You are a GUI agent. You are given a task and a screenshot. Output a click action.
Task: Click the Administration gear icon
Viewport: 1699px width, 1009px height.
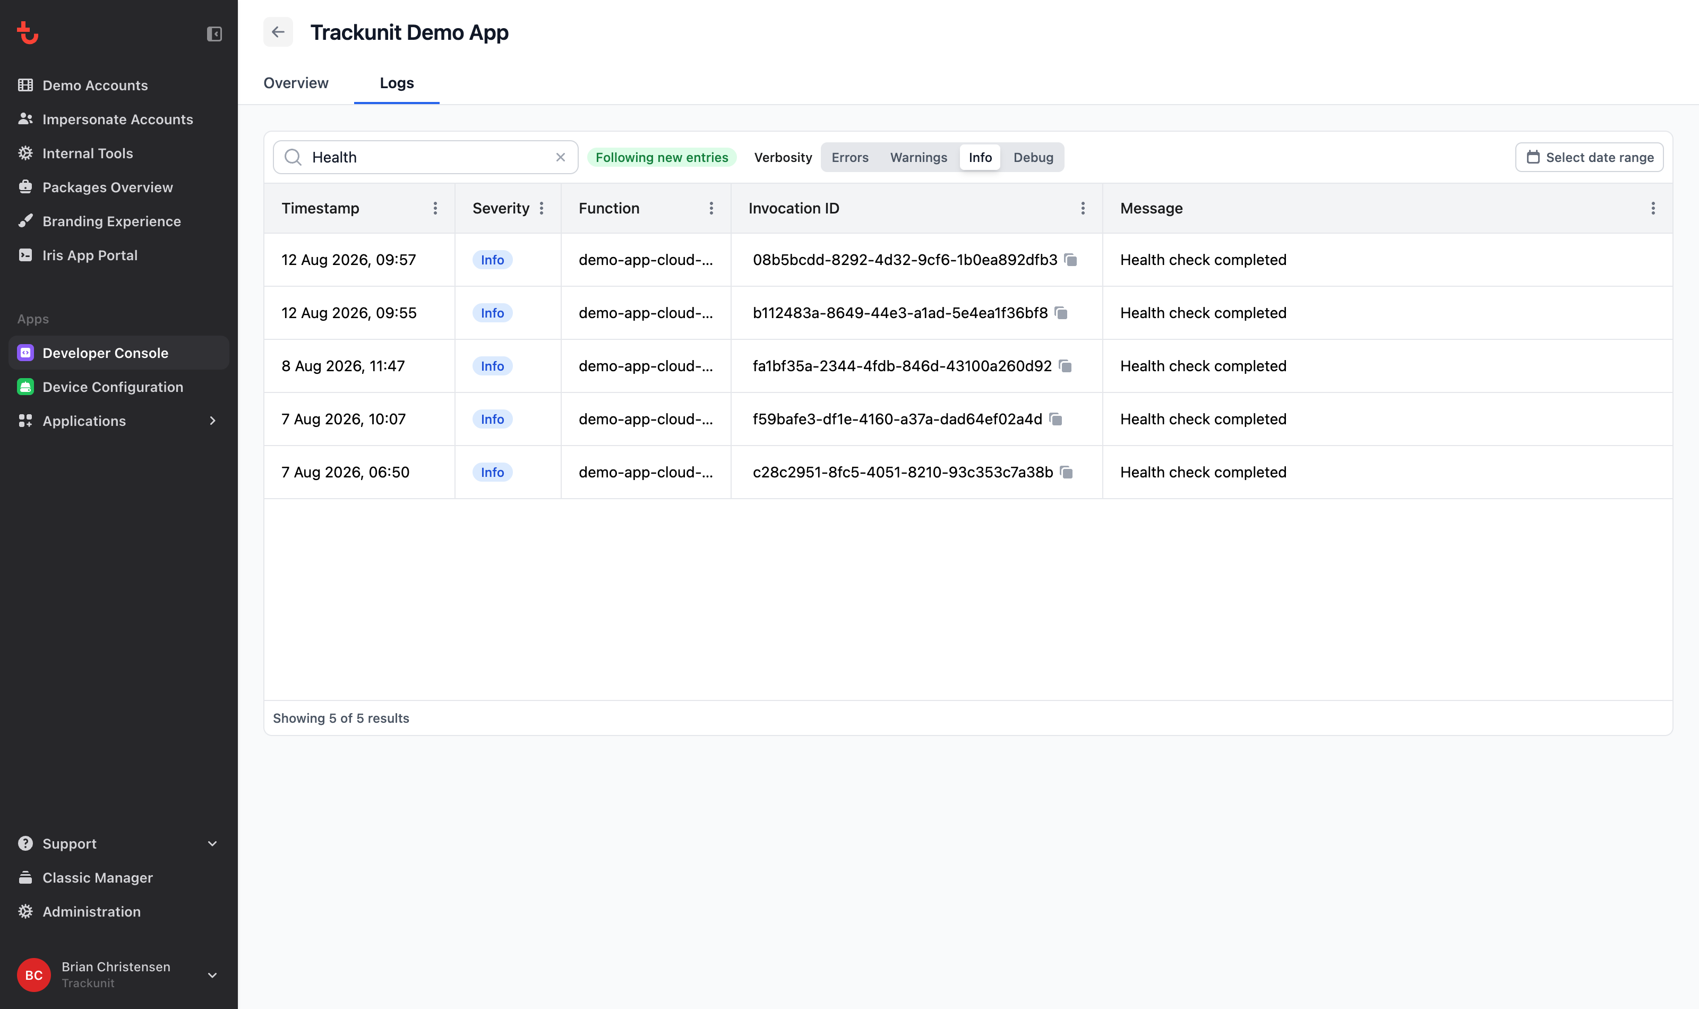[25, 912]
